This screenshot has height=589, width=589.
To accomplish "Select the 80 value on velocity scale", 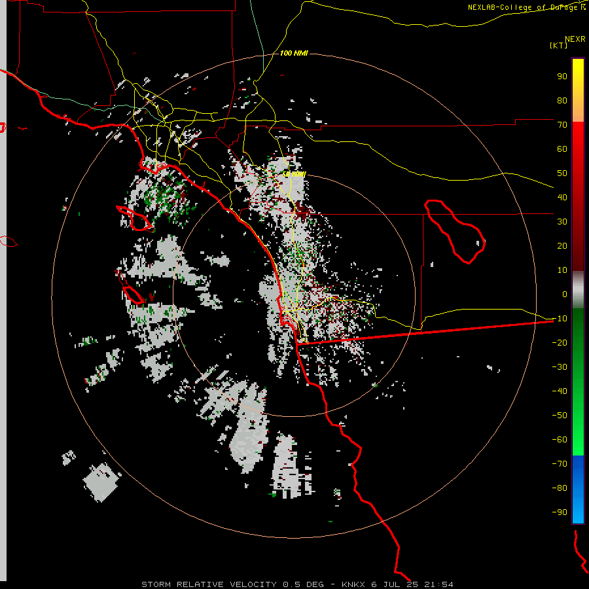I will [x=562, y=100].
